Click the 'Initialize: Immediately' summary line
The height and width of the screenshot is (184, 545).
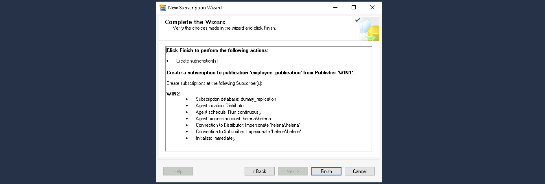(215, 138)
